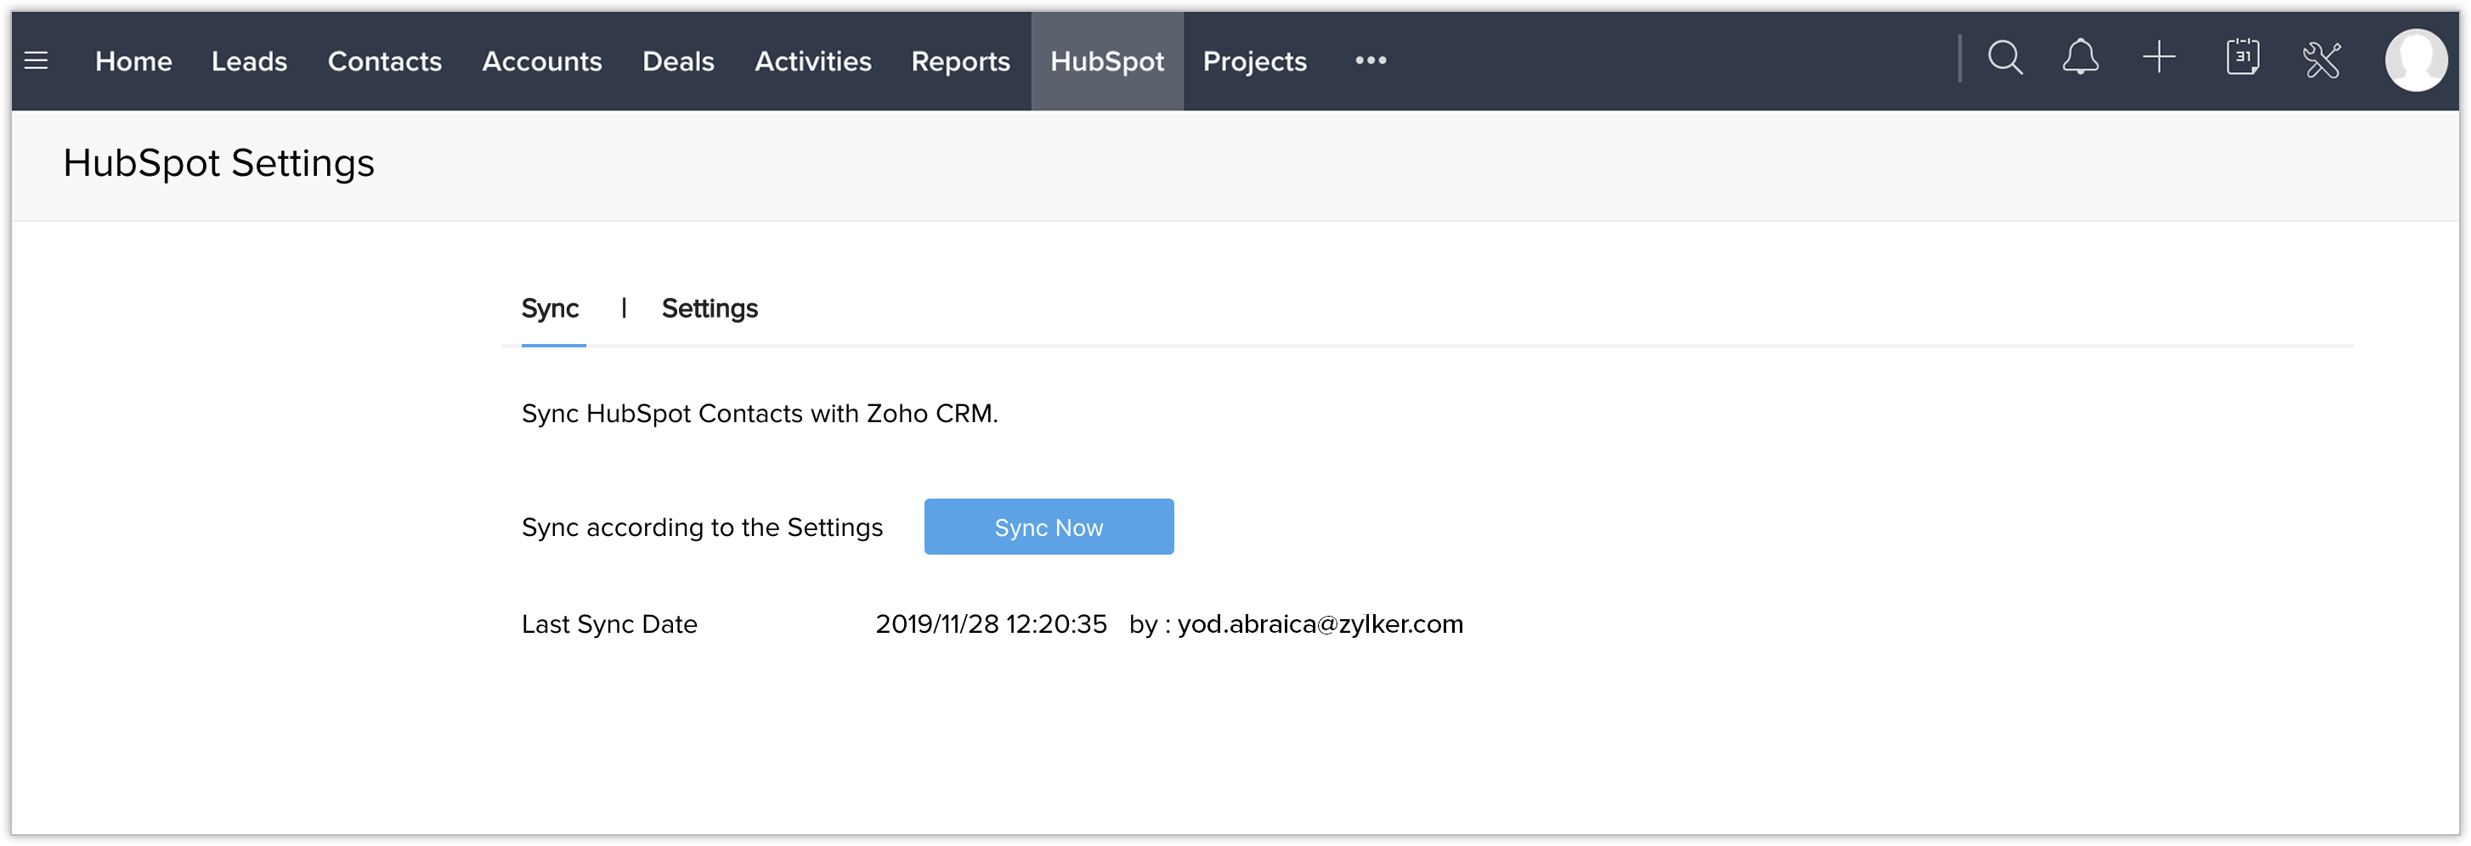Navigate to the Accounts module
Viewport: 2471px width, 846px height.
(542, 61)
